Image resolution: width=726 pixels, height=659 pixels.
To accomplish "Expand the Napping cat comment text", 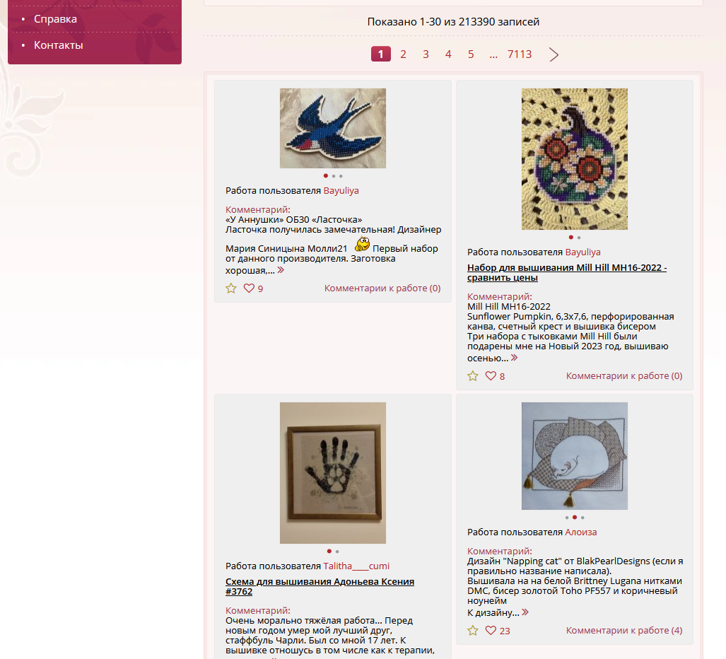I will tap(525, 612).
